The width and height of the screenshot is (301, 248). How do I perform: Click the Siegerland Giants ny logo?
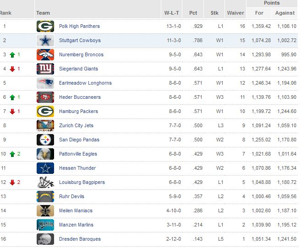pos(45,69)
